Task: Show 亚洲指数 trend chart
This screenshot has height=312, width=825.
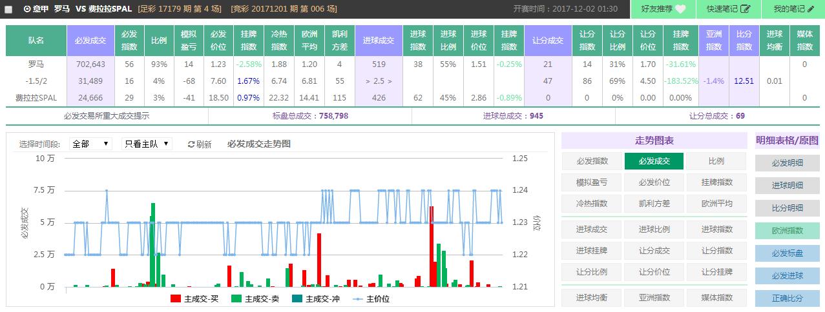Action: click(654, 297)
